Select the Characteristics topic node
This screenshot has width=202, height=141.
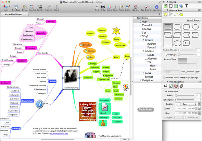pos(28,101)
